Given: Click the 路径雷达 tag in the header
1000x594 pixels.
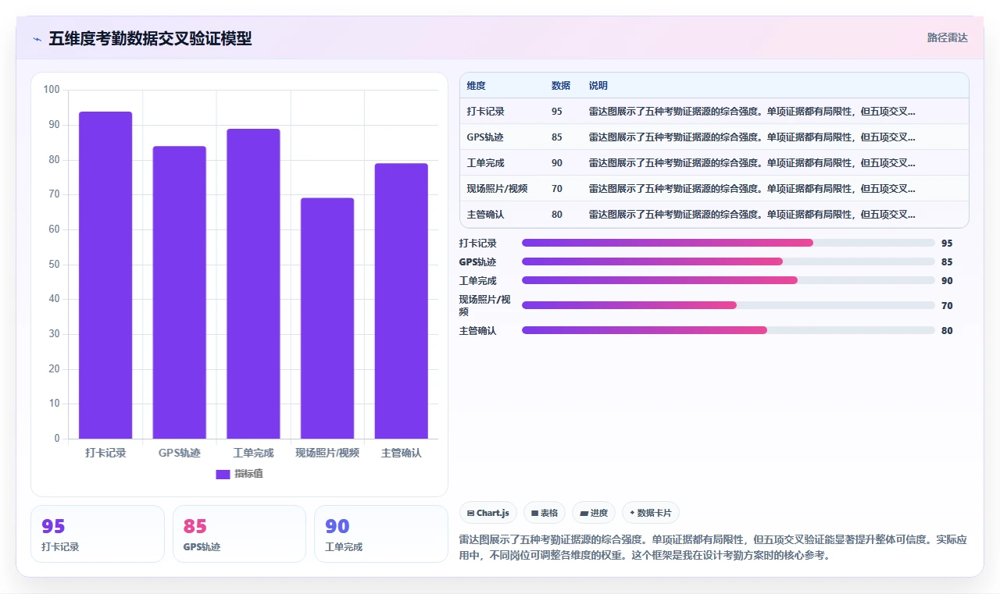Looking at the screenshot, I should point(948,37).
